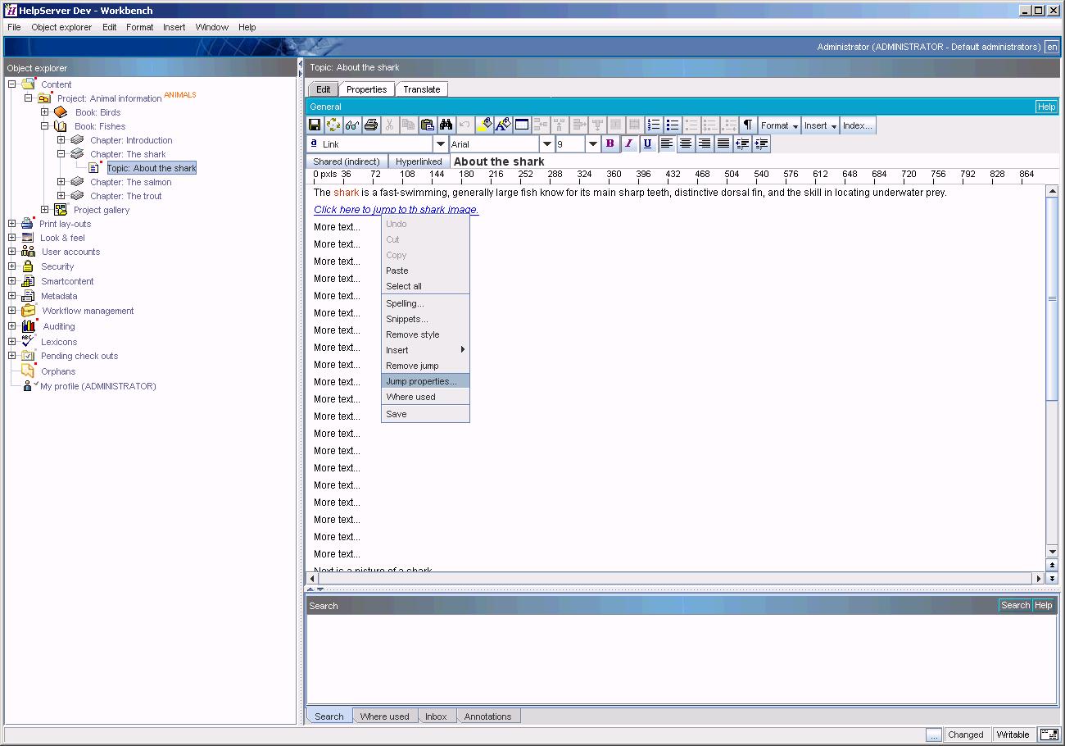Screen dimensions: 1065x746
Task: Click the binoculars find icon
Action: point(446,125)
